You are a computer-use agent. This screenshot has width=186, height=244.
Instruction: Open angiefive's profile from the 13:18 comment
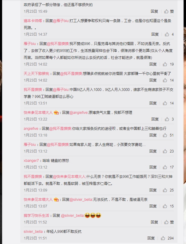pyautogui.click(x=31, y=129)
